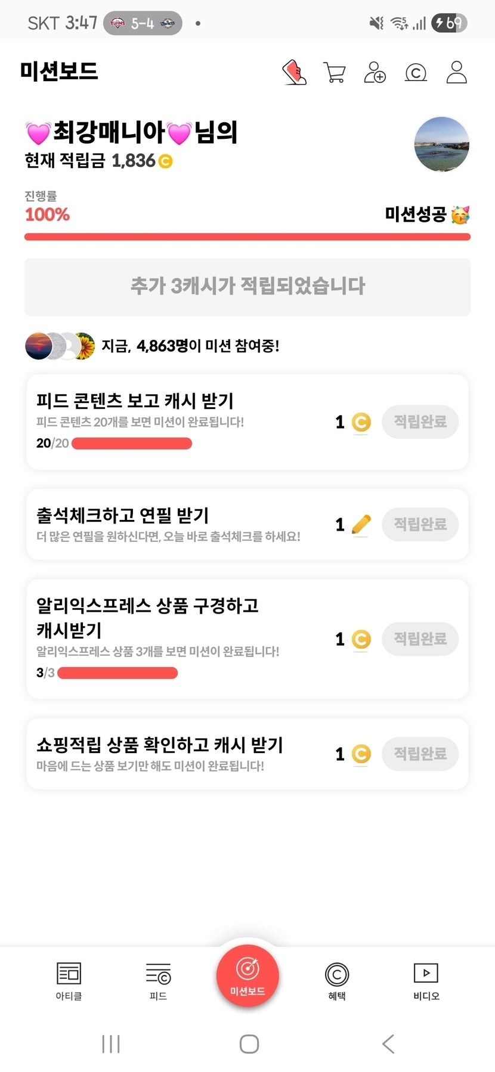
Task: Click the 100% mission progress bar
Action: coord(247,237)
